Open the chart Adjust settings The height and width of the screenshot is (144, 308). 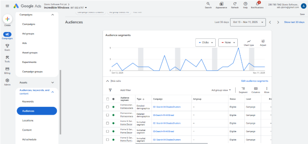coord(263,43)
